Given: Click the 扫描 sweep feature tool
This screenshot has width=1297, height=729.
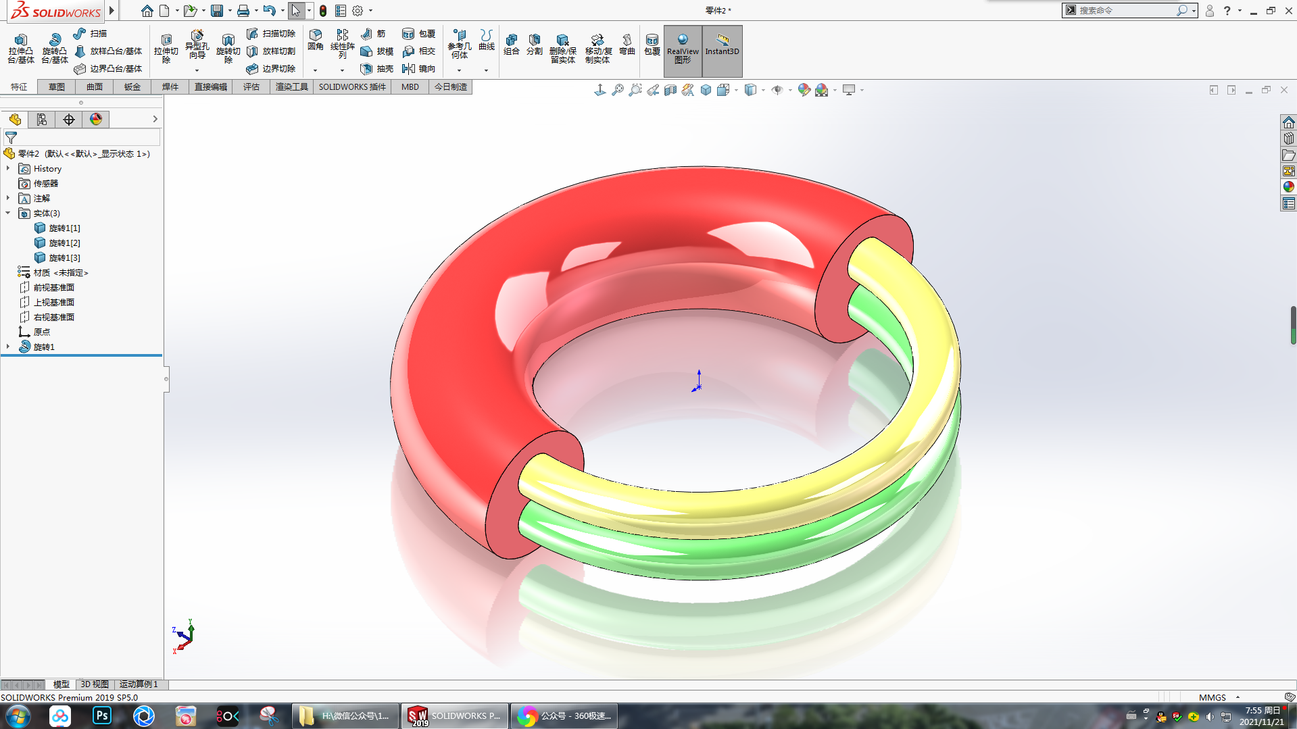Looking at the screenshot, I should (90, 33).
